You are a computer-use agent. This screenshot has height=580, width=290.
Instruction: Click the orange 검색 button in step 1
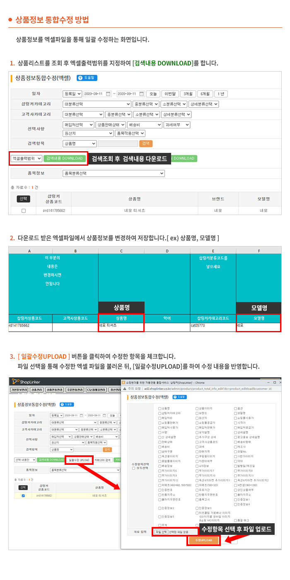(146, 143)
